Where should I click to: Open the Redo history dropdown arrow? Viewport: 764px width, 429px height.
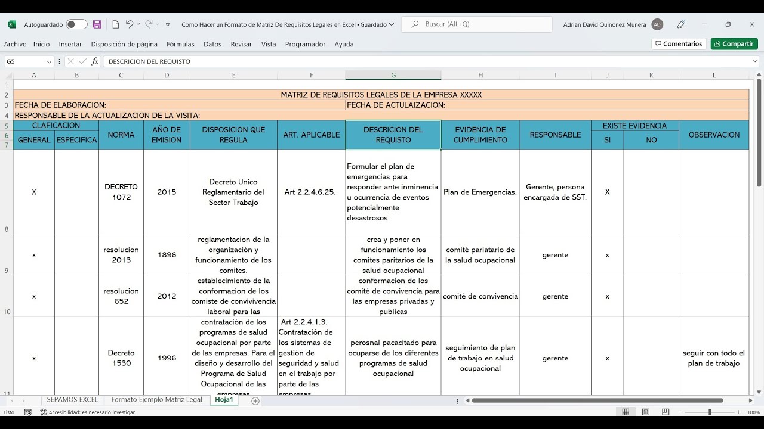click(158, 24)
